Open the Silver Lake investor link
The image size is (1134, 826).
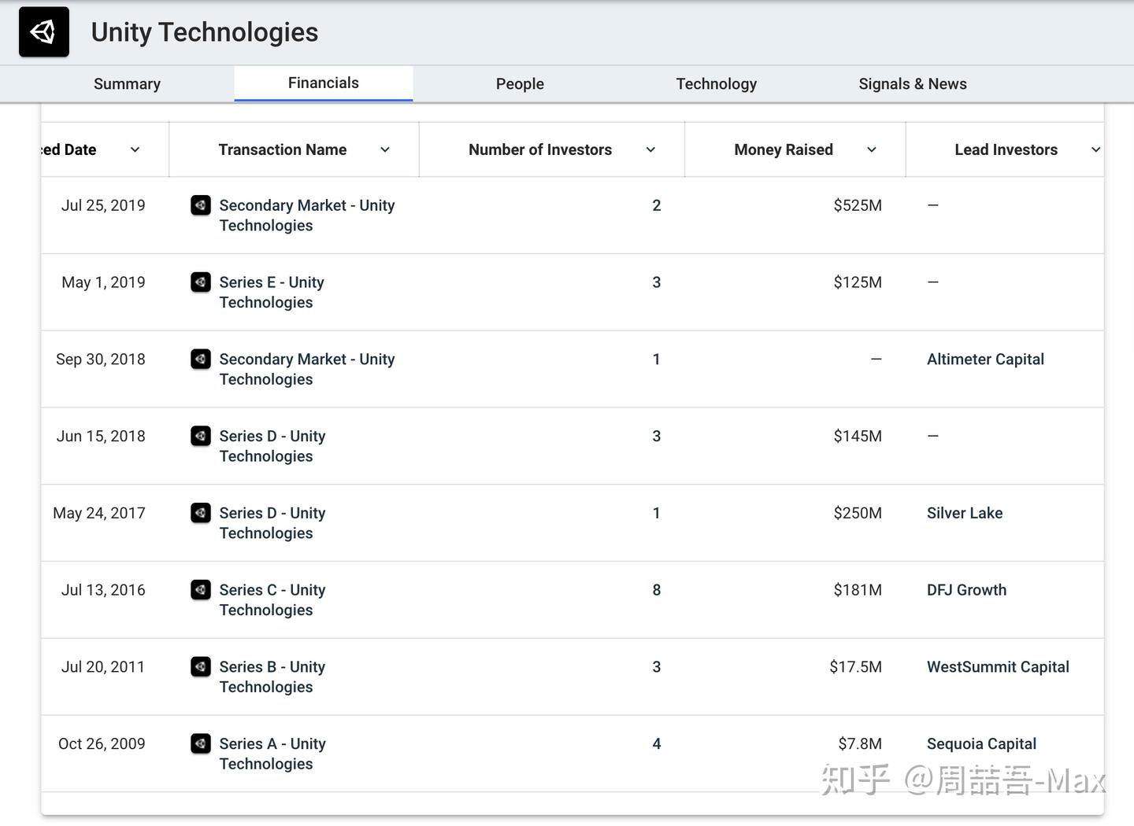click(x=965, y=514)
